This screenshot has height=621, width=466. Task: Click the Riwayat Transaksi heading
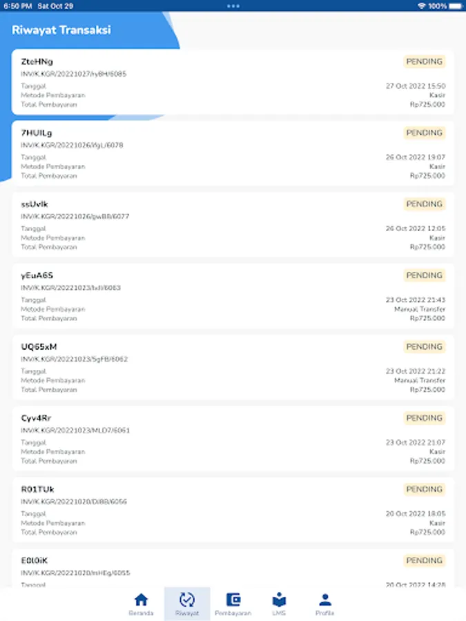click(61, 30)
